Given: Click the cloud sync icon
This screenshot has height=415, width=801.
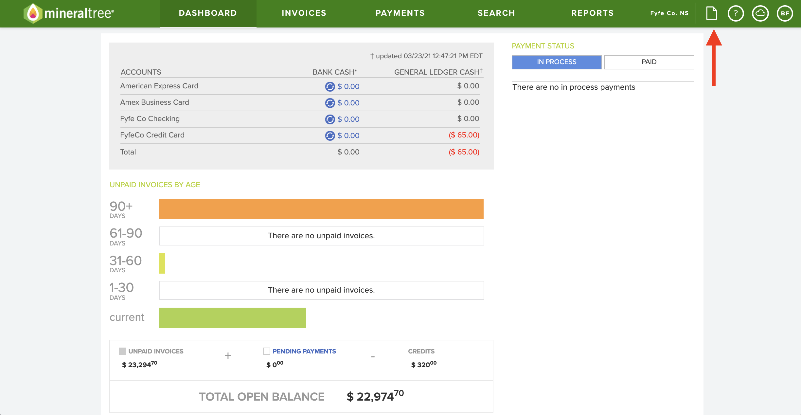Looking at the screenshot, I should click(760, 13).
